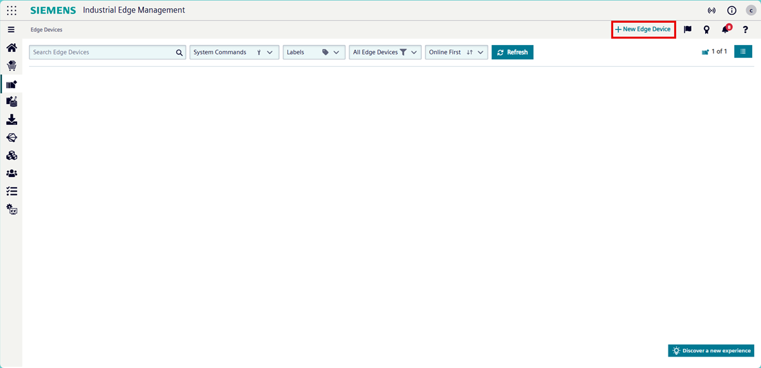Open the All Edge Devices filter dropdown
This screenshot has height=368, width=761.
[385, 53]
